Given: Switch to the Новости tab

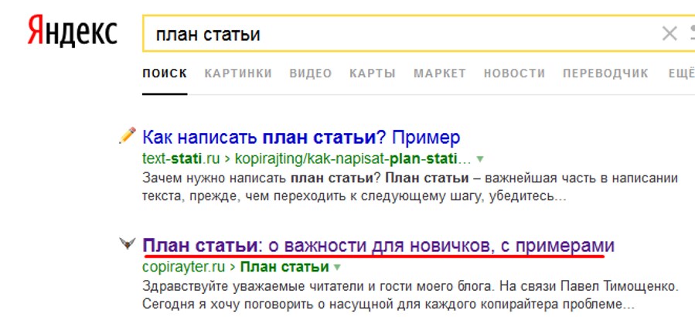Looking at the screenshot, I should (x=514, y=73).
